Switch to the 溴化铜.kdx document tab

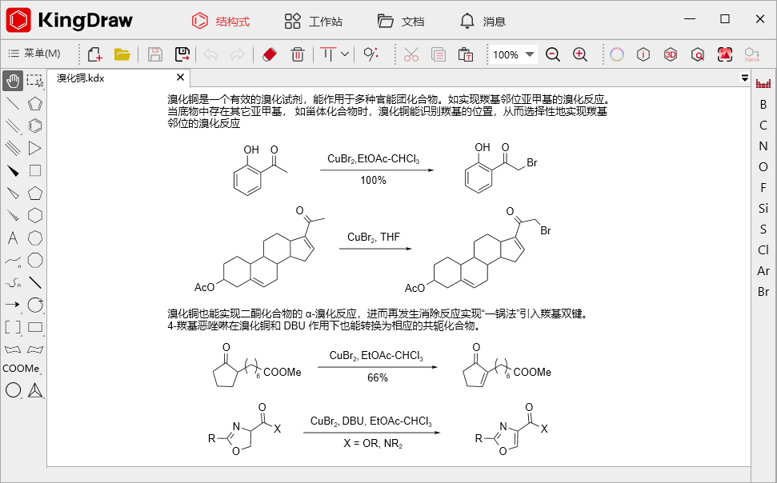[x=88, y=78]
